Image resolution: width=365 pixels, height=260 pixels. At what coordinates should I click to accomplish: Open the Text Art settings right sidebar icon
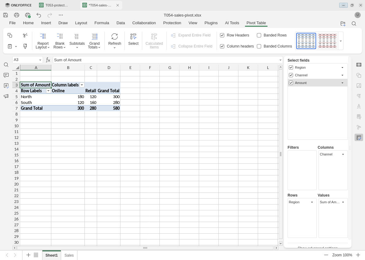[359, 106]
